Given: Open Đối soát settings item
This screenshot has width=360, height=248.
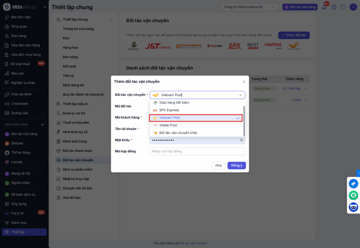Looking at the screenshot, I should [69, 66].
